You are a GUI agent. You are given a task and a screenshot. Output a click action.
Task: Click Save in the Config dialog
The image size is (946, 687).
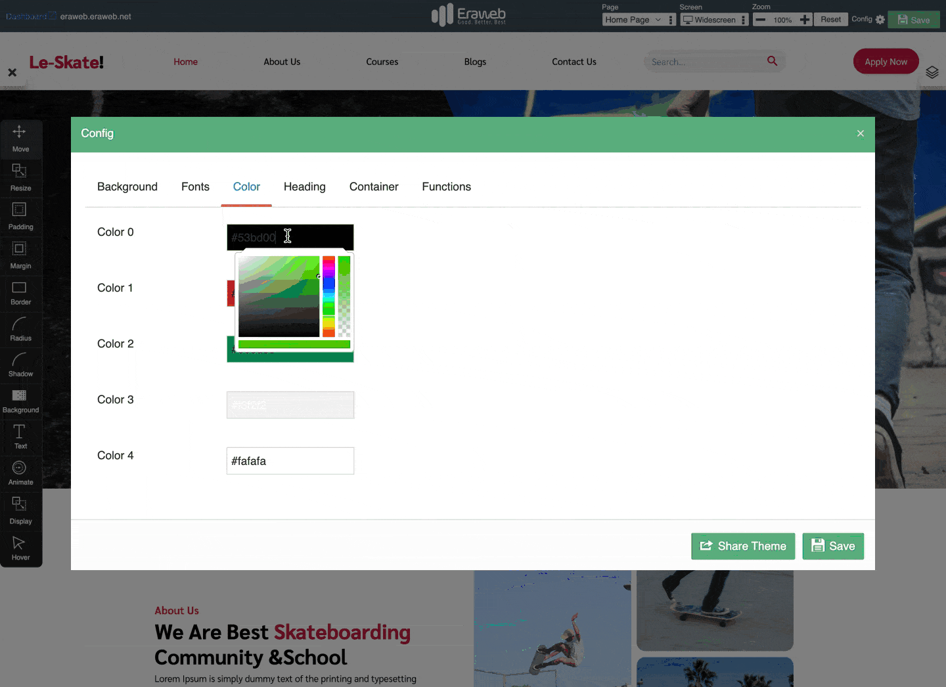[x=833, y=546]
